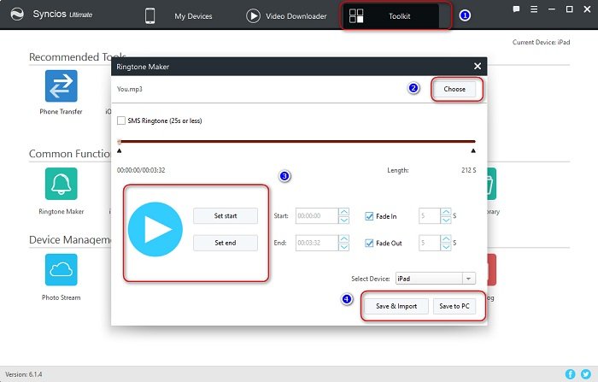This screenshot has width=598, height=382.
Task: Click the 00:00:00/00:03:32 time readout
Action: point(141,170)
